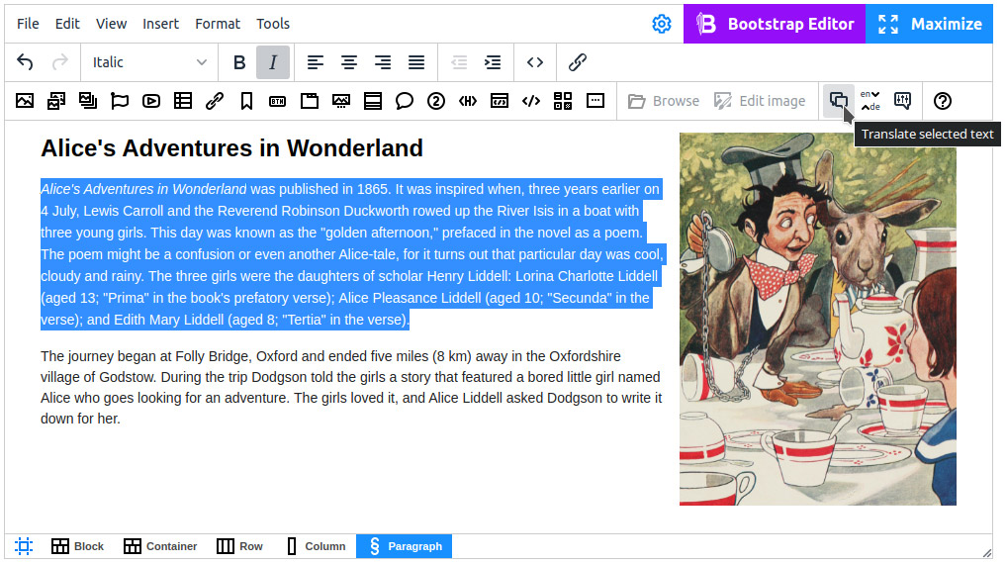Viewport: 1007px width, 564px height.
Task: Toggle italic formatting
Action: pos(273,62)
